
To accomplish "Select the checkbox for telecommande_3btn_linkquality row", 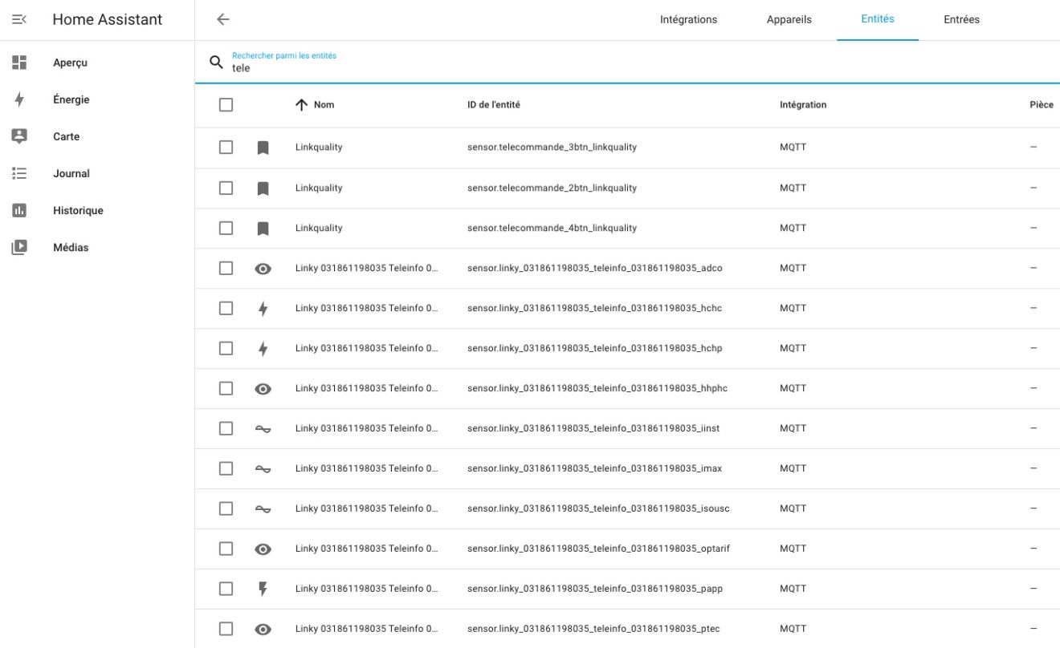I will click(226, 147).
